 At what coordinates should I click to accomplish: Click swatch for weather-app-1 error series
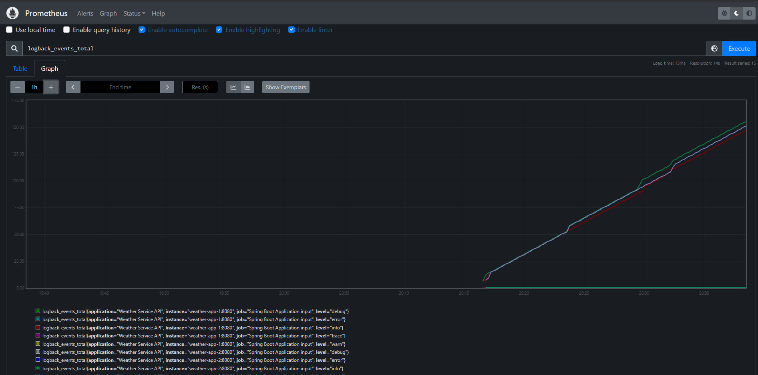[38, 319]
